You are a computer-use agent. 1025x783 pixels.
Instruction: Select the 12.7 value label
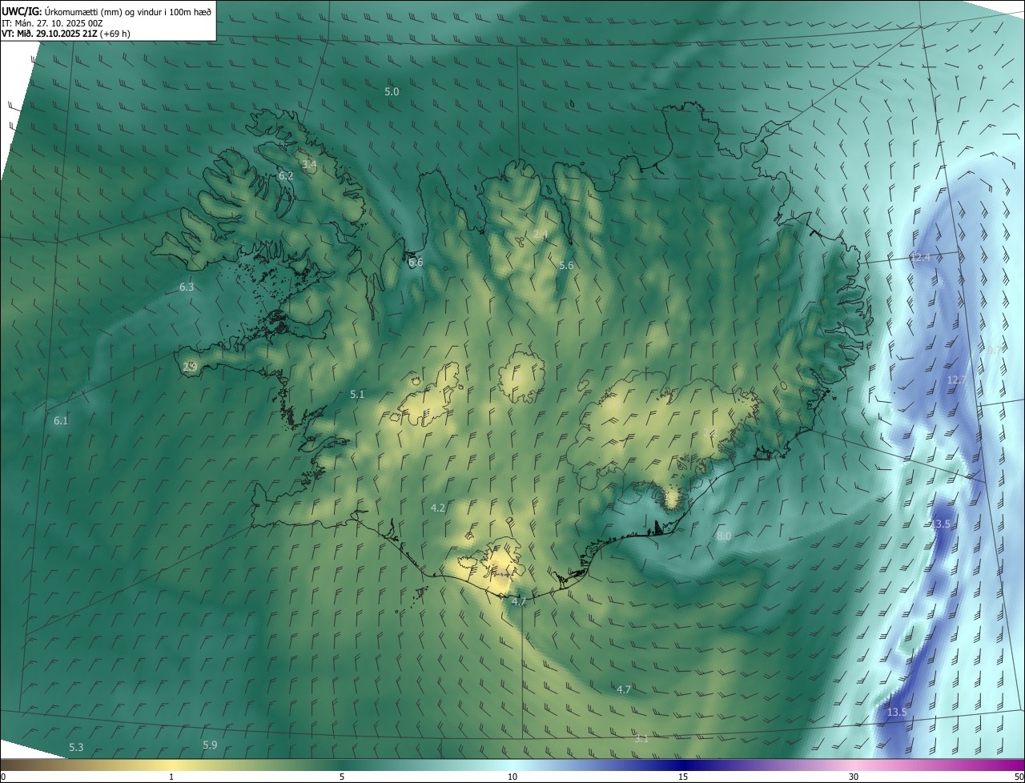click(957, 379)
